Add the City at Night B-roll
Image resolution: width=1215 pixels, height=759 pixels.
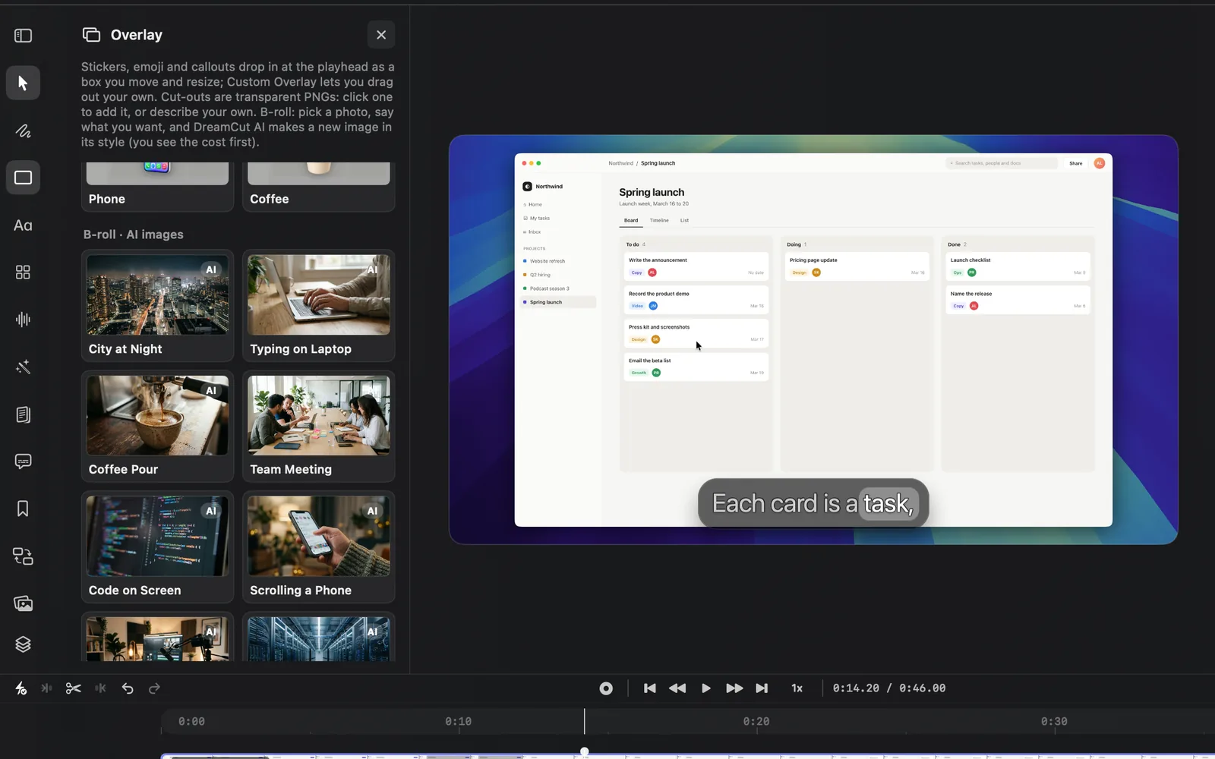(157, 305)
